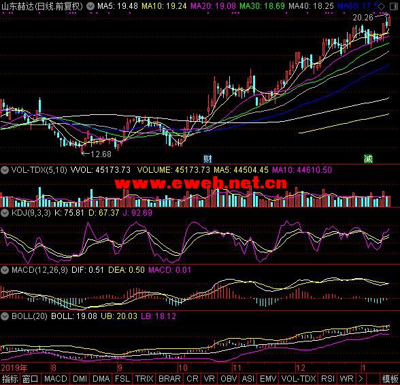Click the blue 财 marker on the chart

click(x=207, y=158)
